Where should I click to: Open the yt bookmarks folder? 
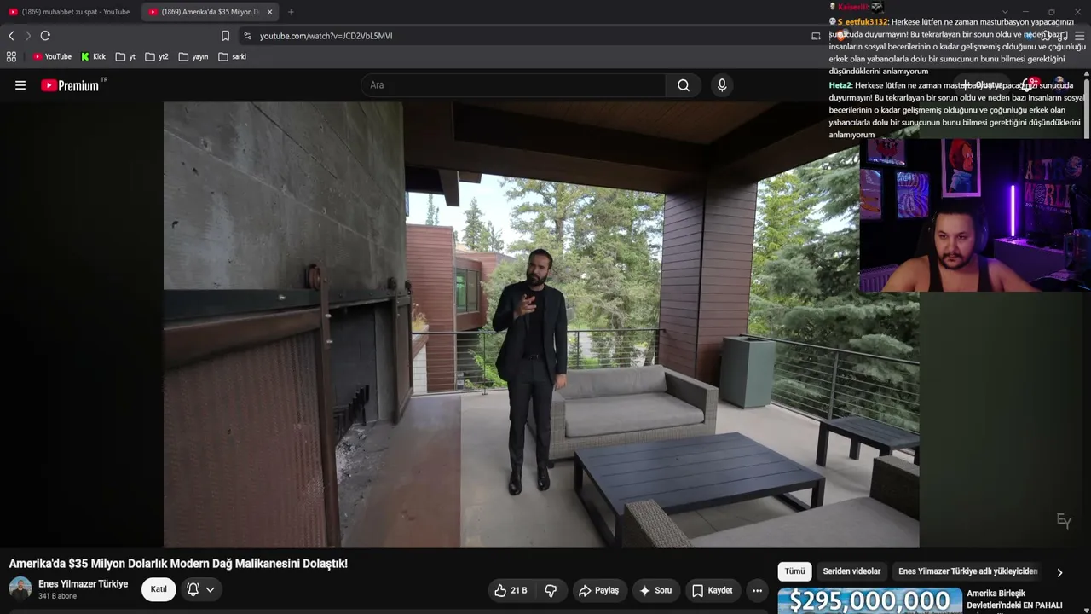125,56
